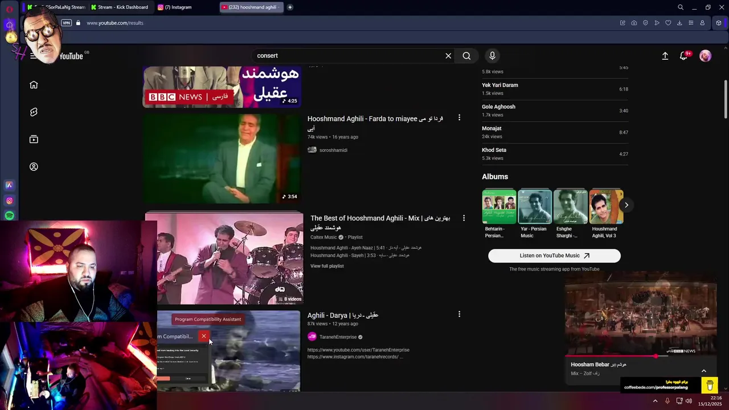Click the YouTube page vertical scrollbar
Image resolution: width=729 pixels, height=410 pixels.
pyautogui.click(x=725, y=99)
